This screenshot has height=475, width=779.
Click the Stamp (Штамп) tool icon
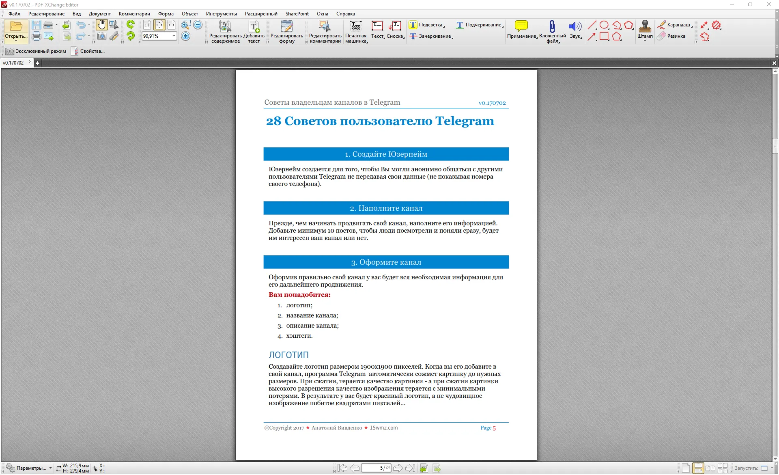click(x=645, y=26)
